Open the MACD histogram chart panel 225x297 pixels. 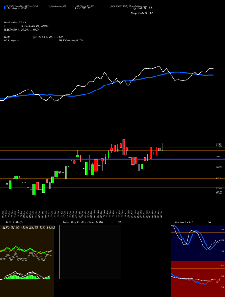[27, 279]
